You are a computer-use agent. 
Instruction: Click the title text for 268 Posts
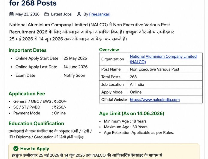tap(33, 3)
